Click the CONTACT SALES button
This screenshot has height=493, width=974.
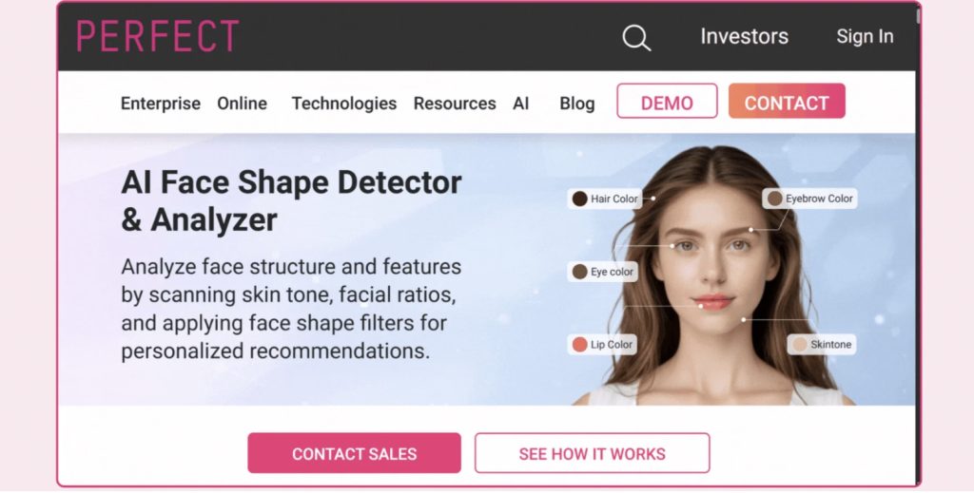tap(354, 453)
